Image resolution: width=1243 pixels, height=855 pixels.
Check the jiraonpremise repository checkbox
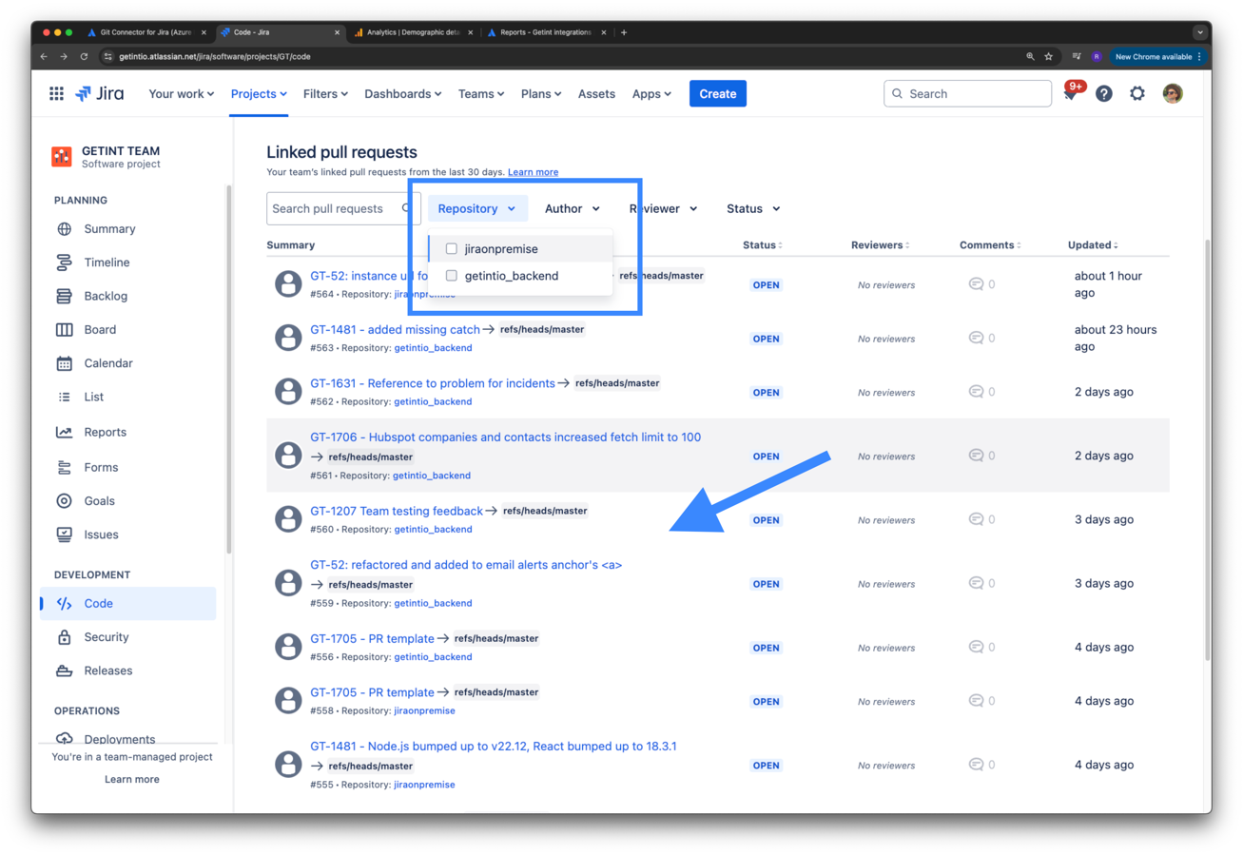452,249
